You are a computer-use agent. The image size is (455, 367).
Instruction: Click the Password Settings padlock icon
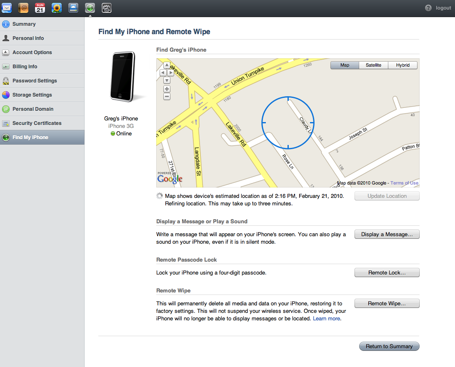pyautogui.click(x=6, y=81)
